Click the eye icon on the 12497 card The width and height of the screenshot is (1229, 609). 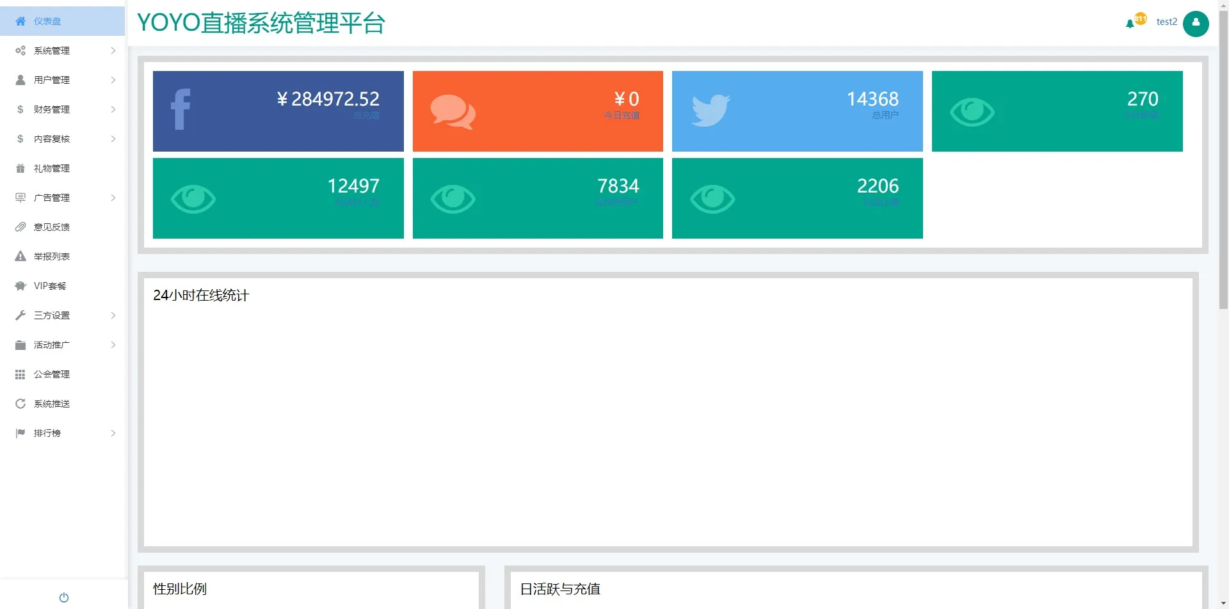pos(193,199)
